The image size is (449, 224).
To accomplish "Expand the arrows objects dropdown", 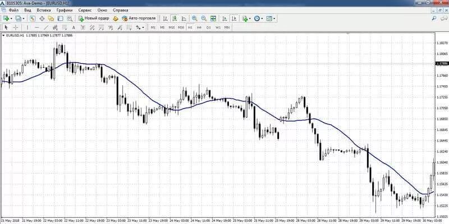I will 143,27.
